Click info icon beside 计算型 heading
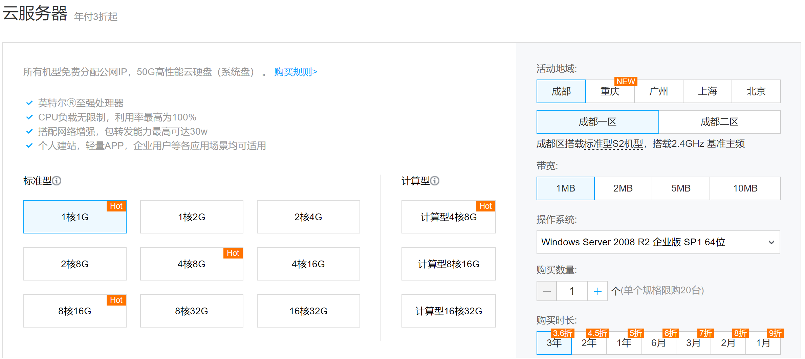 (x=435, y=181)
